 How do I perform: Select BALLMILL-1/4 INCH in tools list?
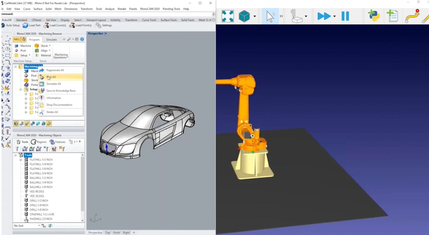41,183
